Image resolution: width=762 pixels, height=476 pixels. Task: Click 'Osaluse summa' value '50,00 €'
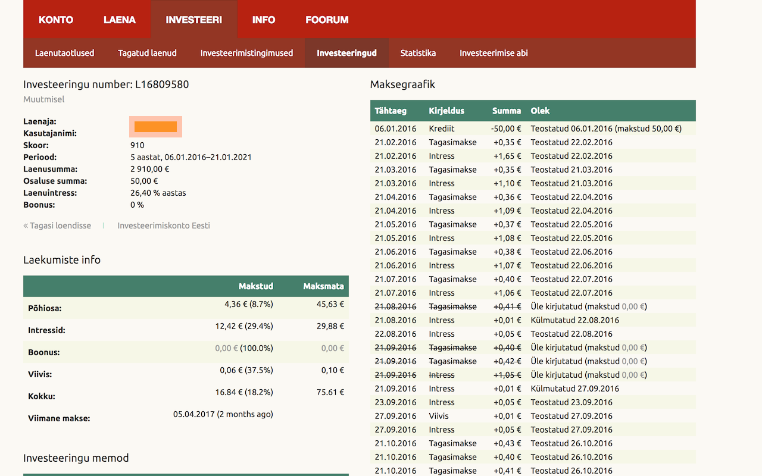pyautogui.click(x=144, y=181)
